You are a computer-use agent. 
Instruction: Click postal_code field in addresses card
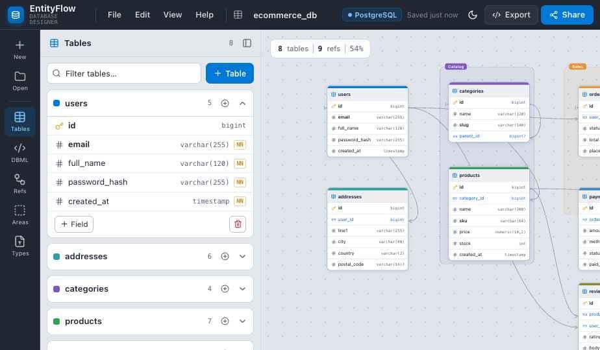coord(368,264)
